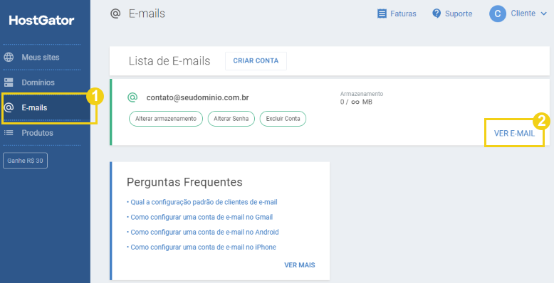Screen dimensions: 554x283
Task: Click the Excluir Conta button
Action: pos(283,119)
